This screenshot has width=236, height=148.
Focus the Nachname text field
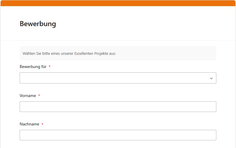[118, 135]
